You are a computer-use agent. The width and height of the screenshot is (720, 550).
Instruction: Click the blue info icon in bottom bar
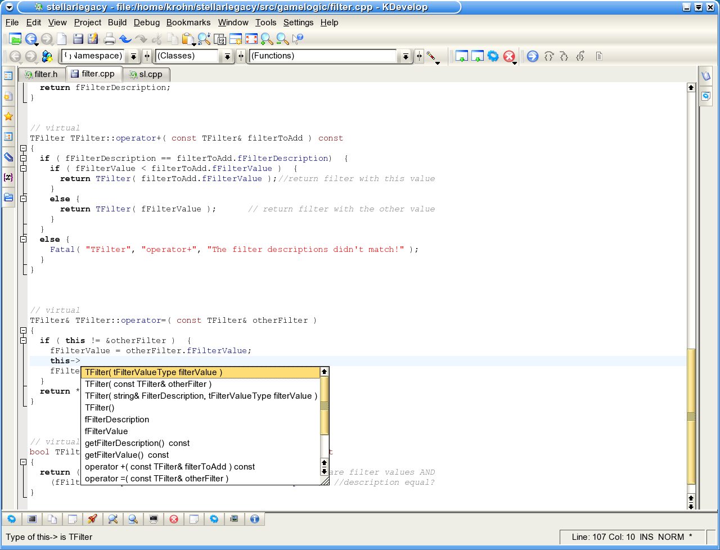click(x=254, y=519)
